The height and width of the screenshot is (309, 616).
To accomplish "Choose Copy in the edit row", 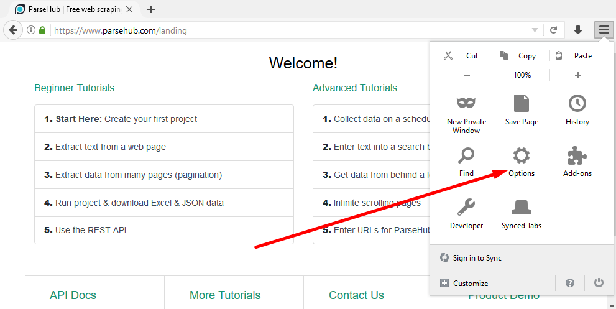I will [x=522, y=55].
